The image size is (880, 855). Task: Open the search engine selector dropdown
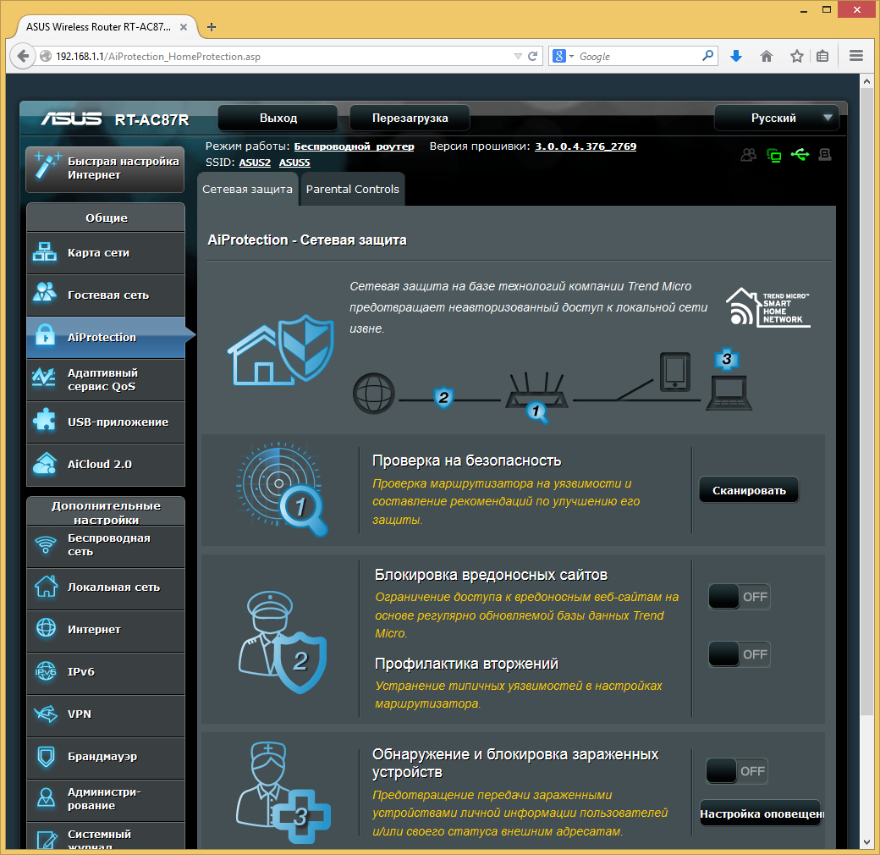point(564,56)
